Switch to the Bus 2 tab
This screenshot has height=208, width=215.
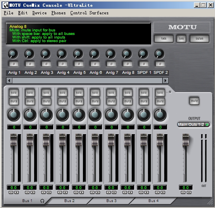69,201
